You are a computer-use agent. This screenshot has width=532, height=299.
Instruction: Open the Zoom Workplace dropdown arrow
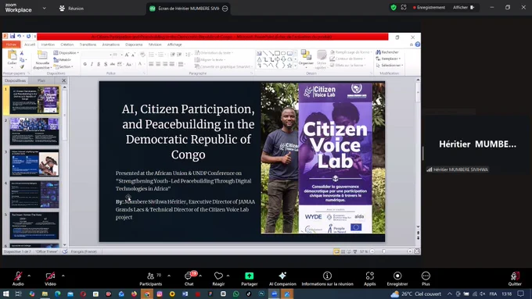[44, 8]
